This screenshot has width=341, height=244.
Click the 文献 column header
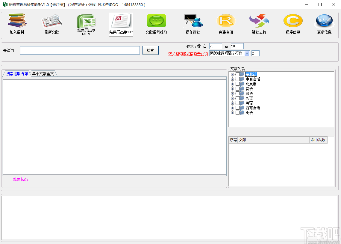click(x=274, y=140)
